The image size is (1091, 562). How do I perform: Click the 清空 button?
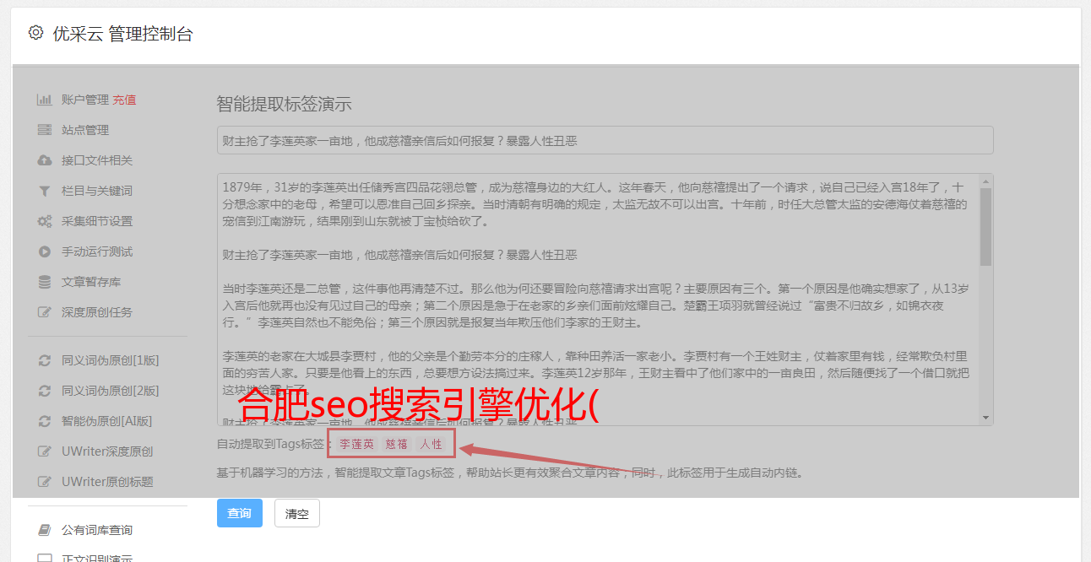pyautogui.click(x=297, y=513)
